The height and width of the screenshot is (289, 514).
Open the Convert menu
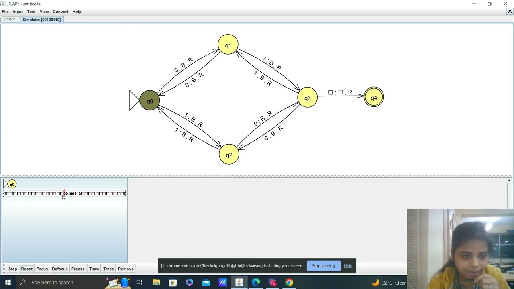(x=60, y=12)
